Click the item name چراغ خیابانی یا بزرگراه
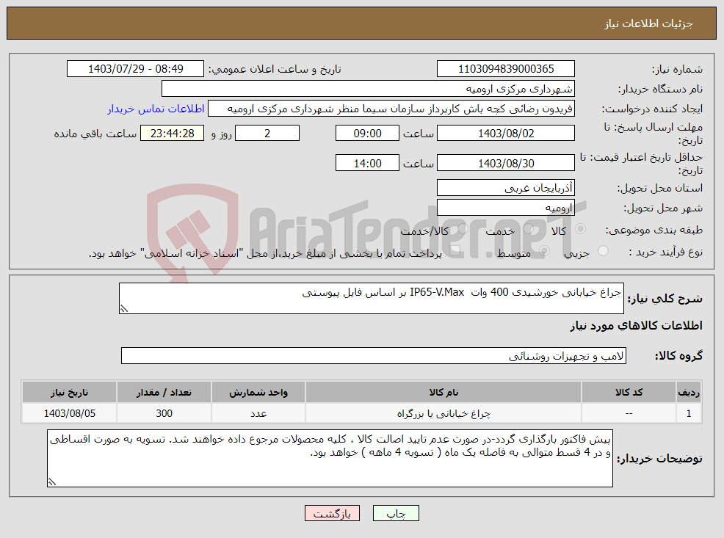Image resolution: width=724 pixels, height=538 pixels. pyautogui.click(x=444, y=413)
